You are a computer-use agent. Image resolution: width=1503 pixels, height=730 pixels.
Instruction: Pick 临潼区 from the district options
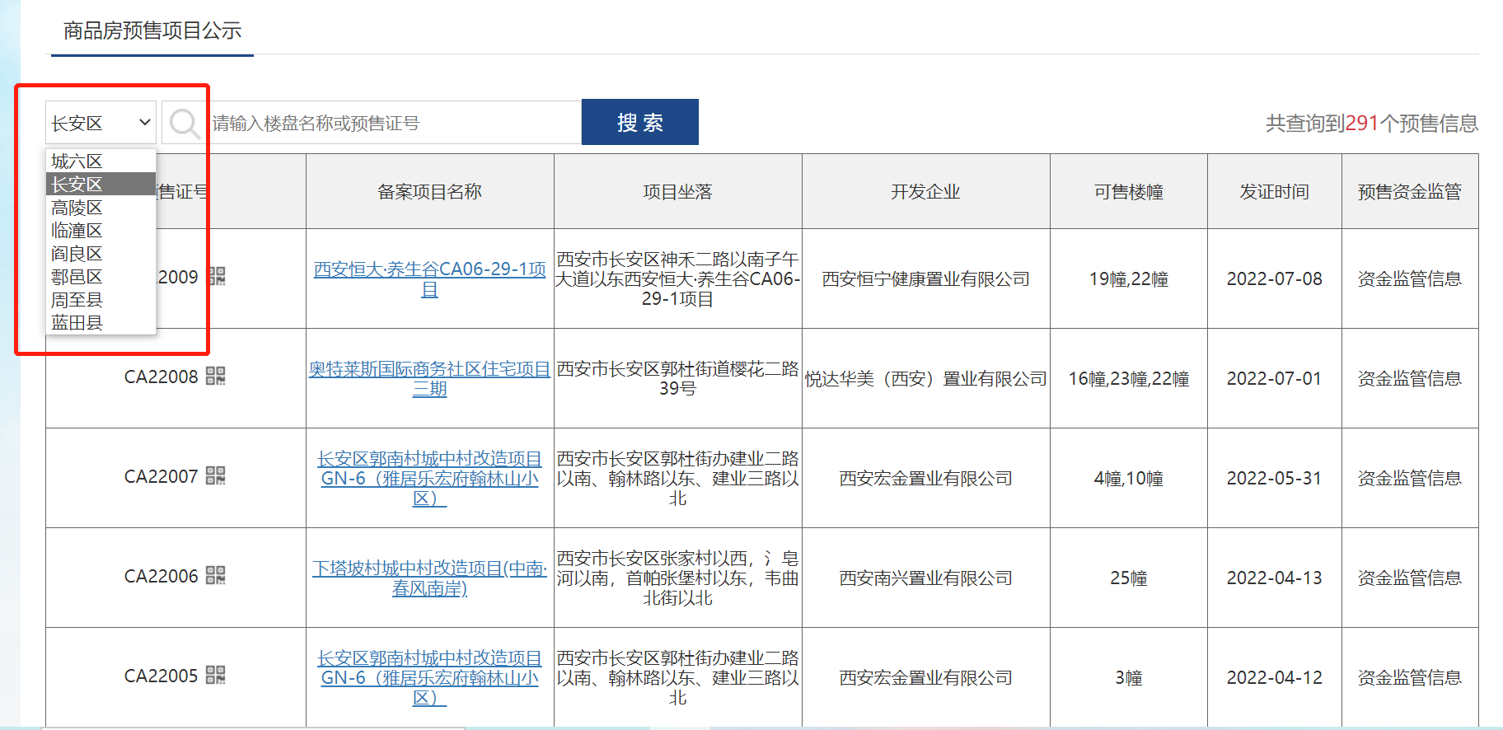tap(77, 231)
